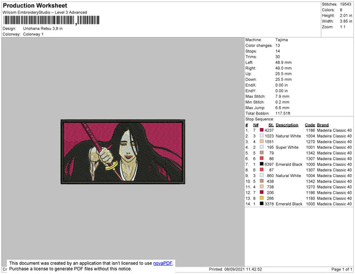Select the stitch count '3378' in row 14

[x=269, y=204]
